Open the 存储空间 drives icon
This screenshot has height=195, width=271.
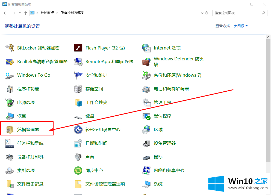pyautogui.click(x=78, y=89)
